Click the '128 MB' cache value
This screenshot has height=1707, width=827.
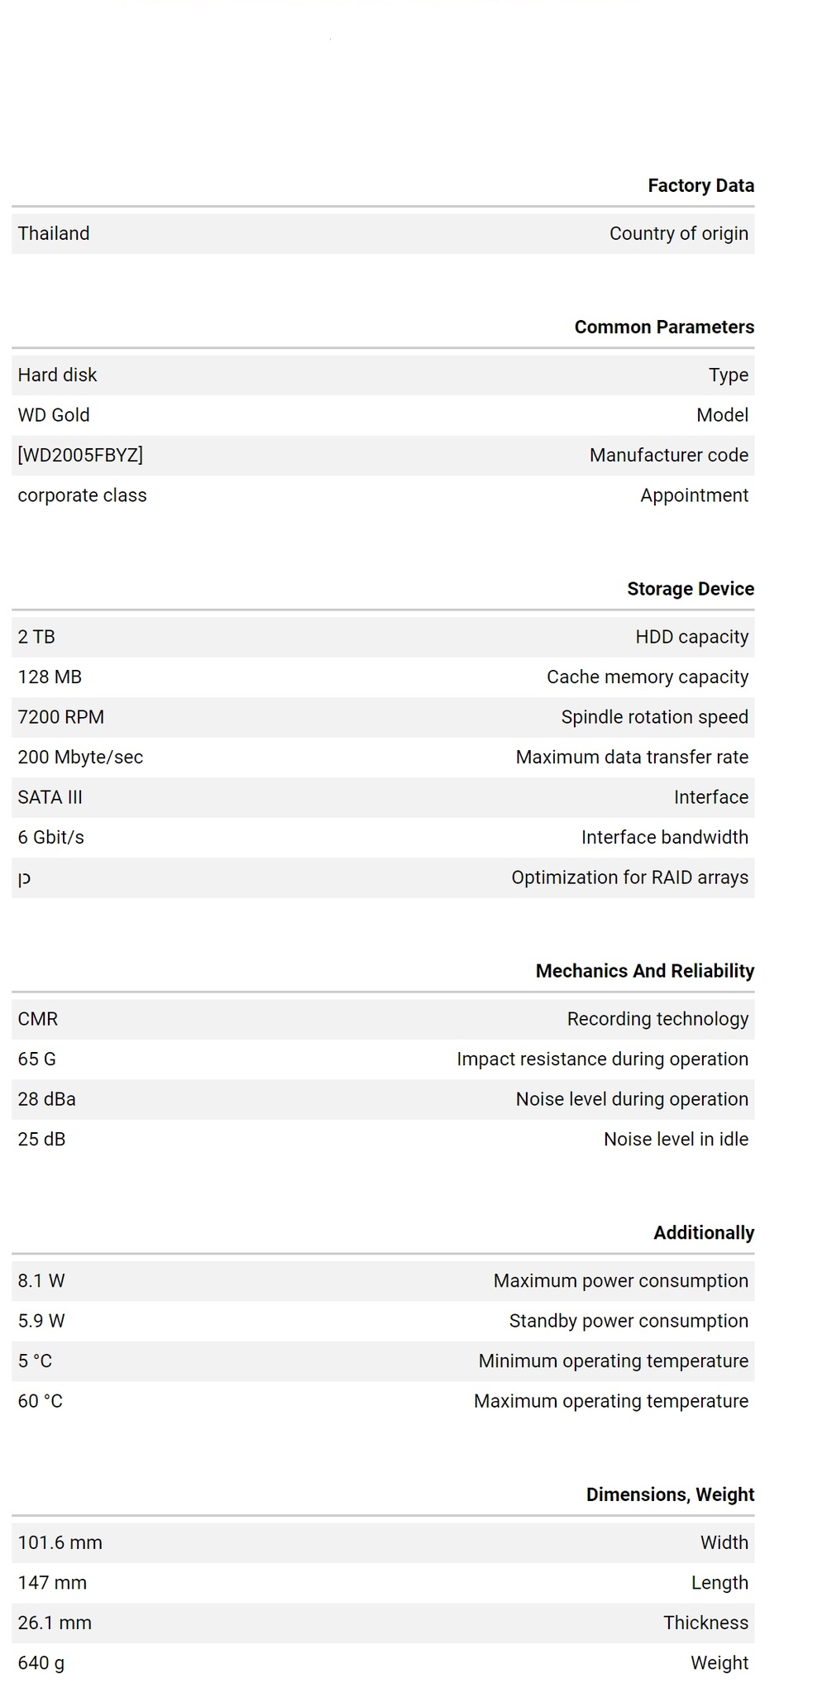click(x=50, y=677)
